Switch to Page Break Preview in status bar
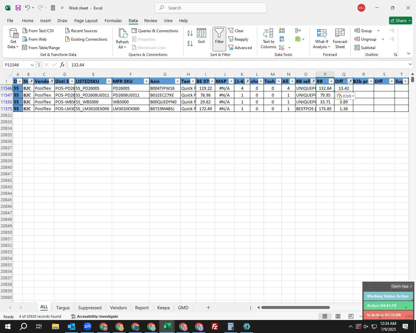416x333 pixels. 351,316
